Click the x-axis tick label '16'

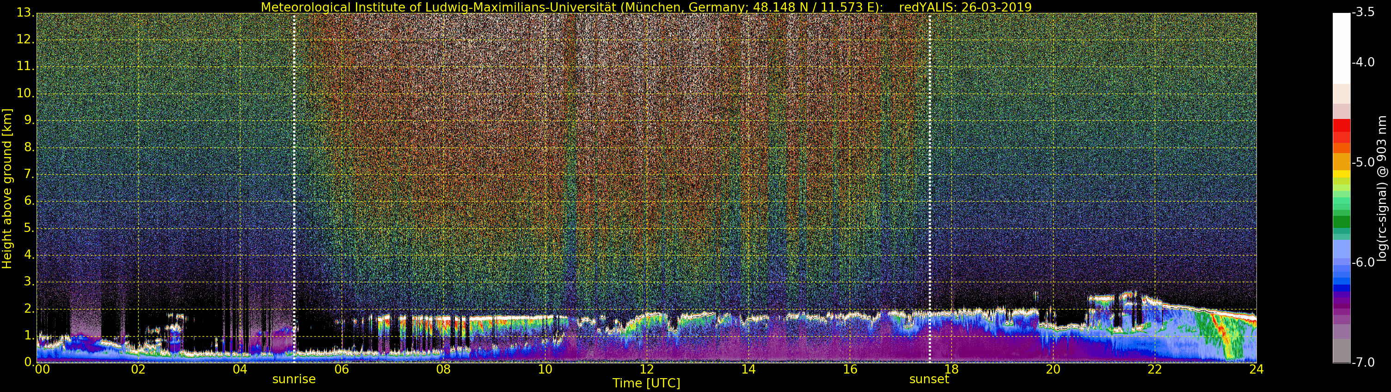[850, 369]
